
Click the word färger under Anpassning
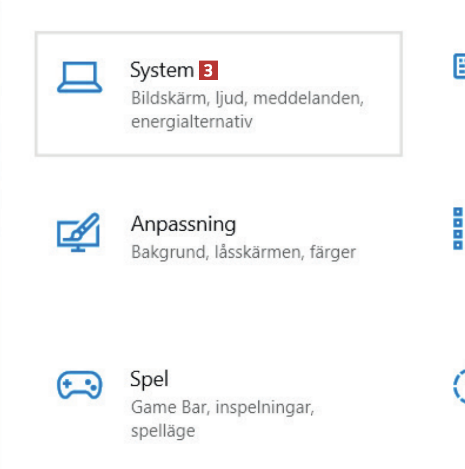tap(332, 252)
